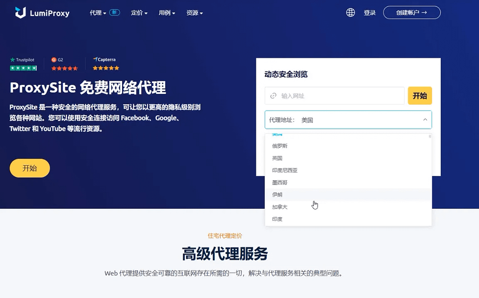Click the G2 review badge icon
This screenshot has height=298, width=479.
[53, 60]
